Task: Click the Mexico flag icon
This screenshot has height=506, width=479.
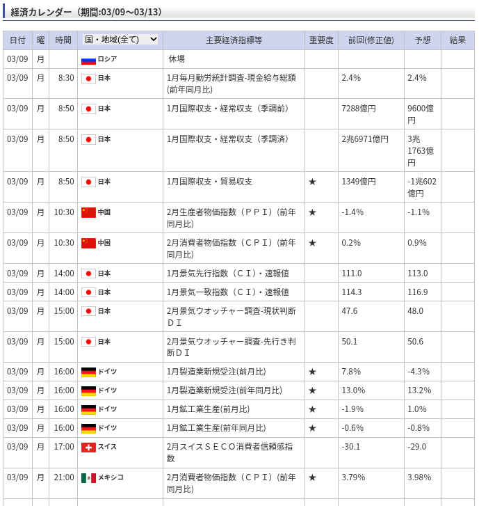Action: click(x=88, y=478)
